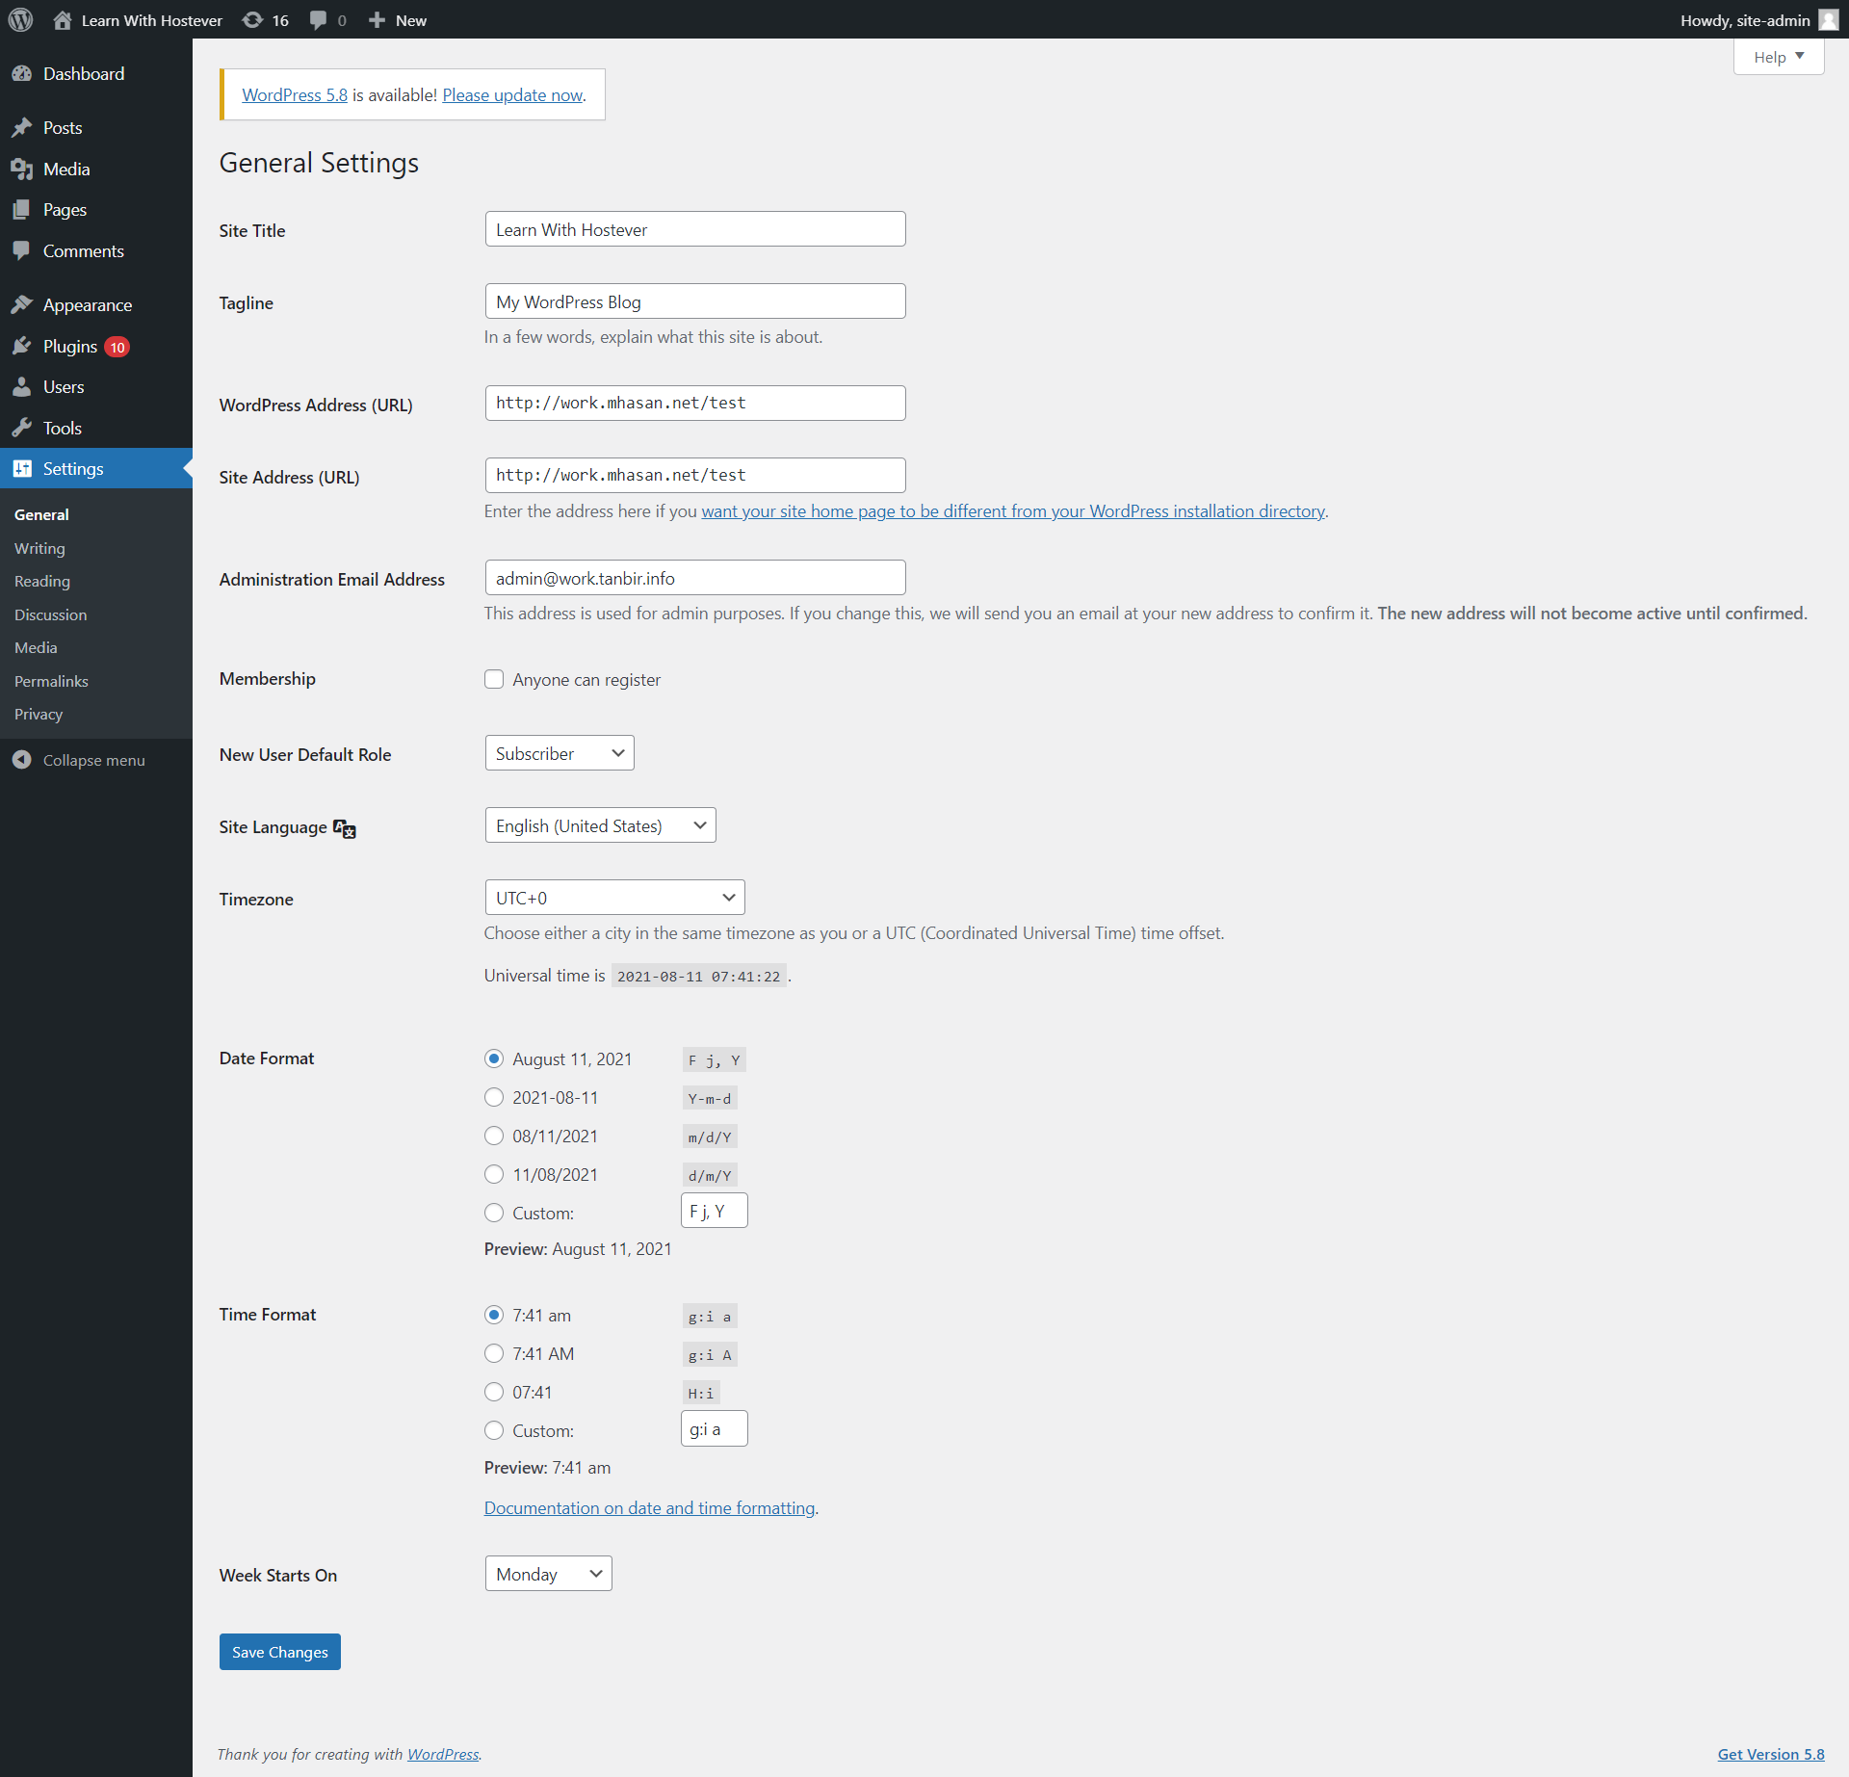Click Site Address URL field
The width and height of the screenshot is (1849, 1777).
tap(695, 475)
